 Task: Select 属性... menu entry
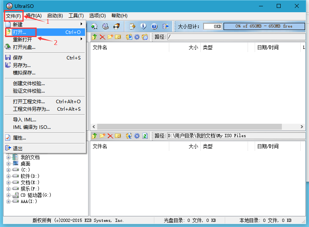click(45, 138)
